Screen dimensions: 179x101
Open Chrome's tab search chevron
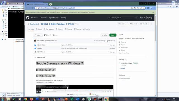(x=141, y=3)
